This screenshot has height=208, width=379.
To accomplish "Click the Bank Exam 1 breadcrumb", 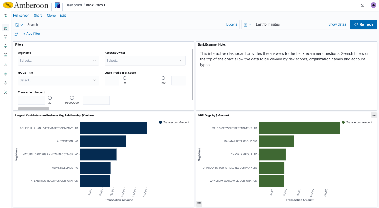I will (x=96, y=5).
